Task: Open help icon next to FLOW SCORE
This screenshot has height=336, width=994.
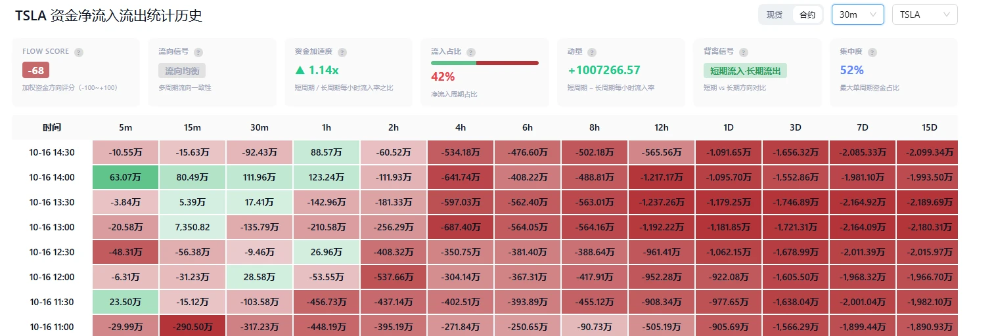Action: (x=79, y=52)
